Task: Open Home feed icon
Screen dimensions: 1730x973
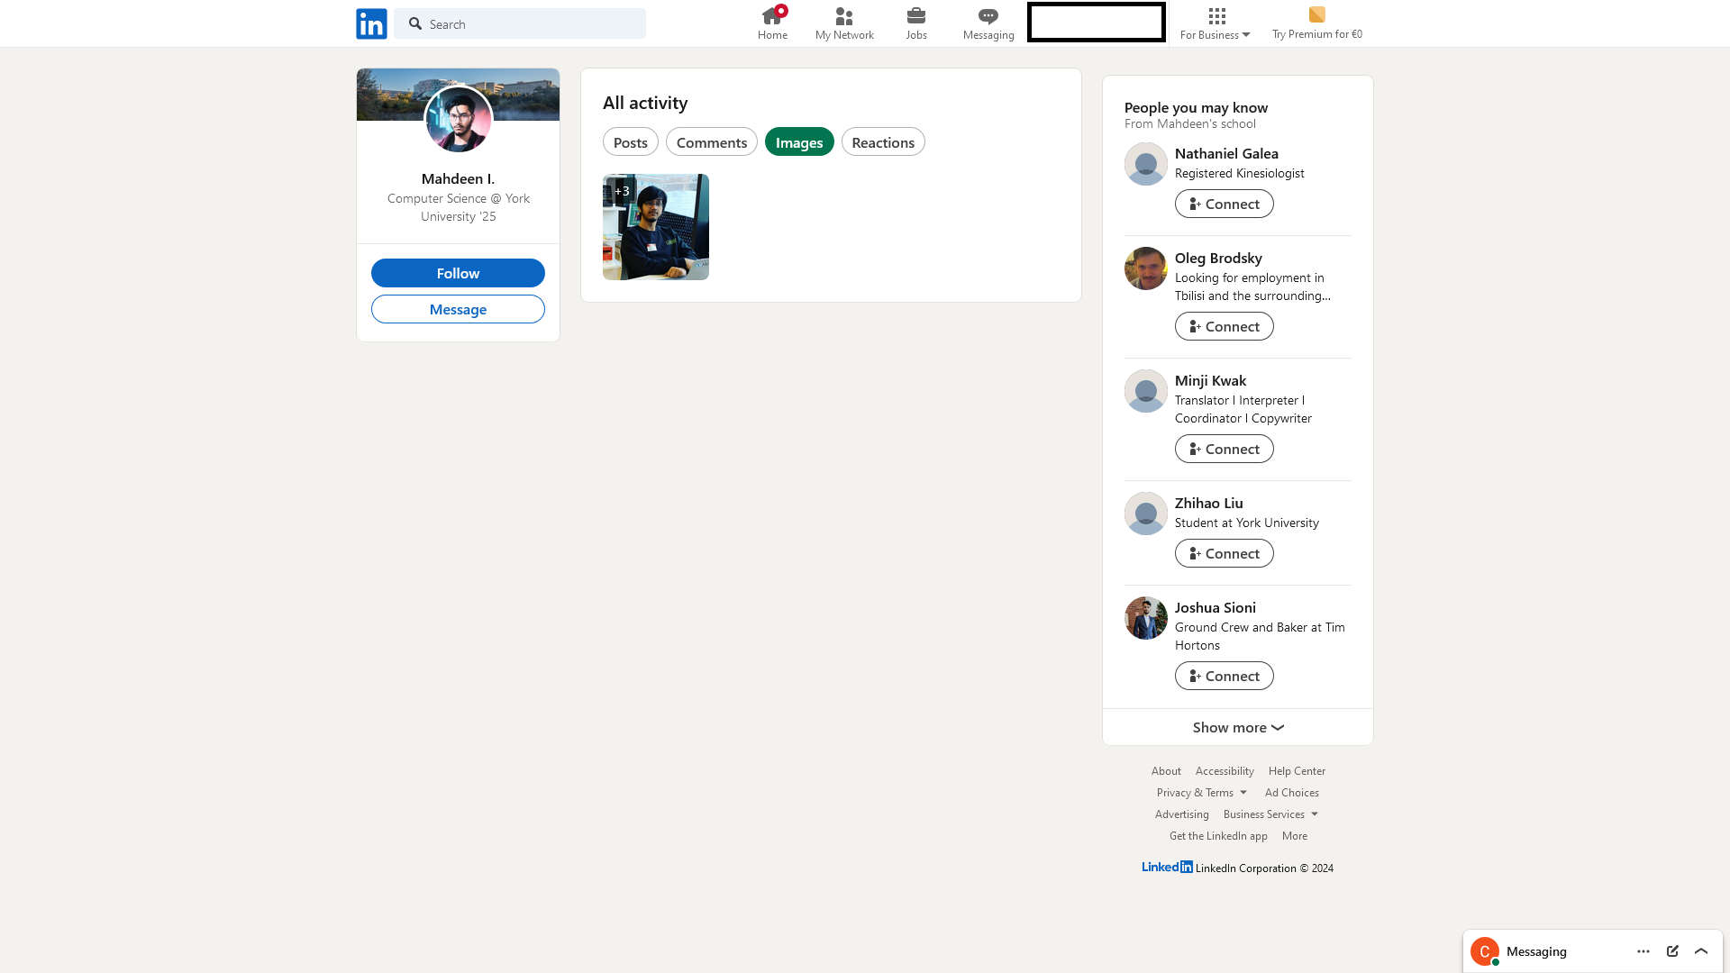Action: [x=772, y=16]
